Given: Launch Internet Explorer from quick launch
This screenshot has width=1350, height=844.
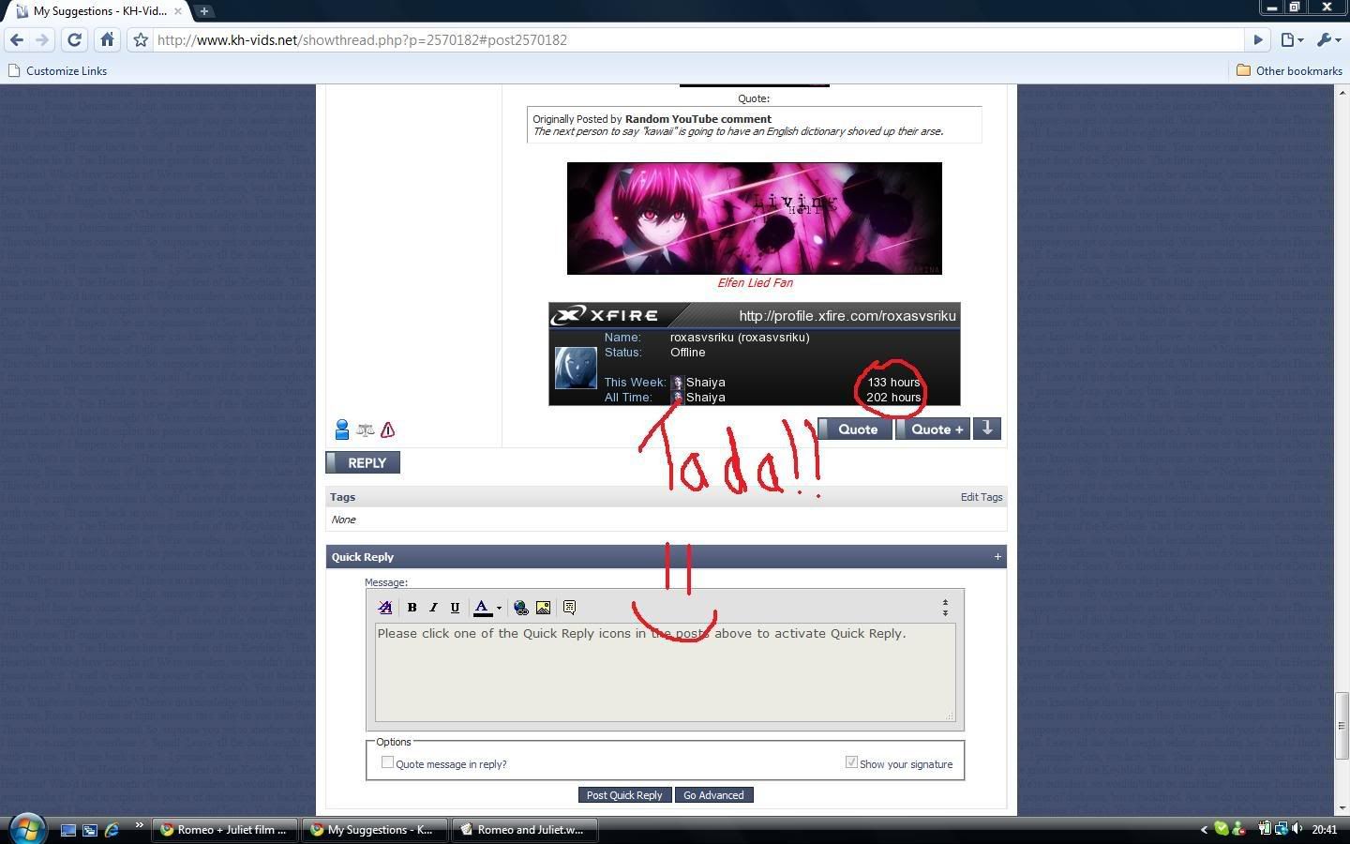Looking at the screenshot, I should [x=112, y=830].
